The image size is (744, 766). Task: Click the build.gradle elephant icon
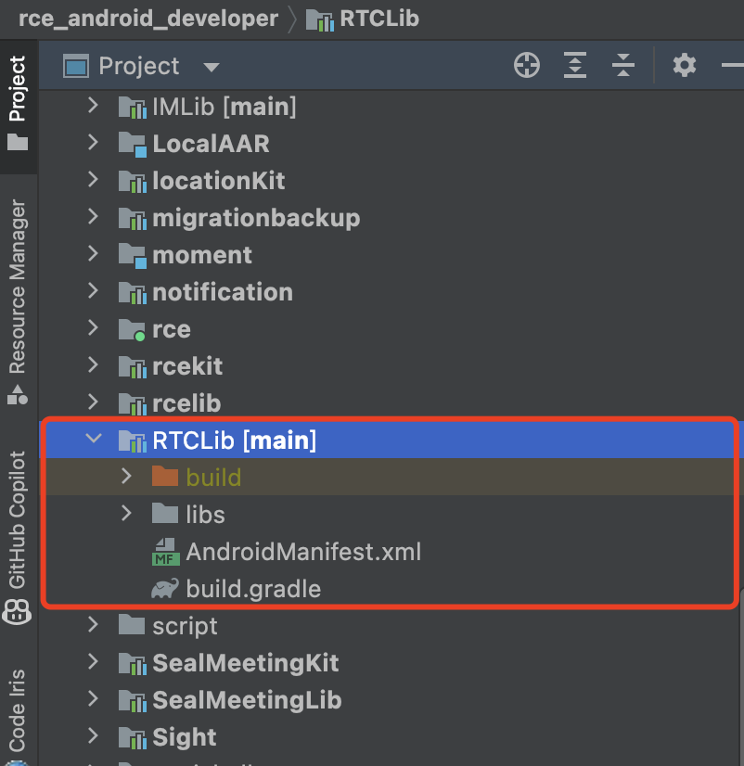tap(164, 589)
